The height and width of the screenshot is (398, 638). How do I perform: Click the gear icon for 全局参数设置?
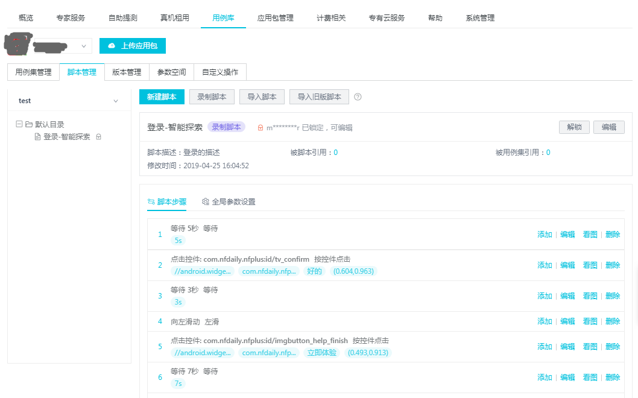pos(206,201)
